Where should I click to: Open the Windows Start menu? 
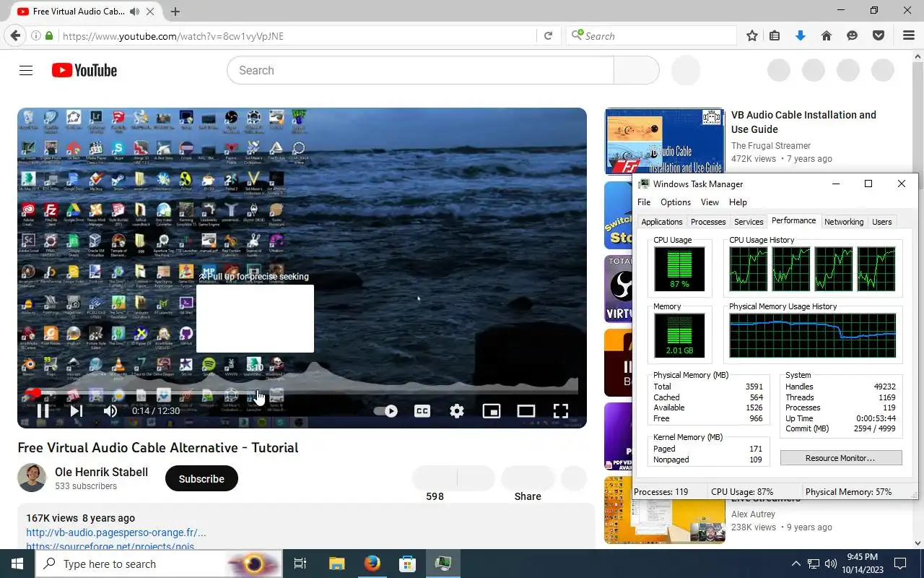pyautogui.click(x=17, y=564)
